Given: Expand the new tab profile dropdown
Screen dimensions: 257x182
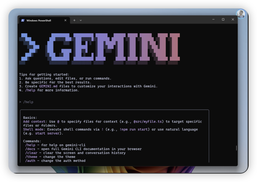Looking at the screenshot, I should (x=81, y=20).
